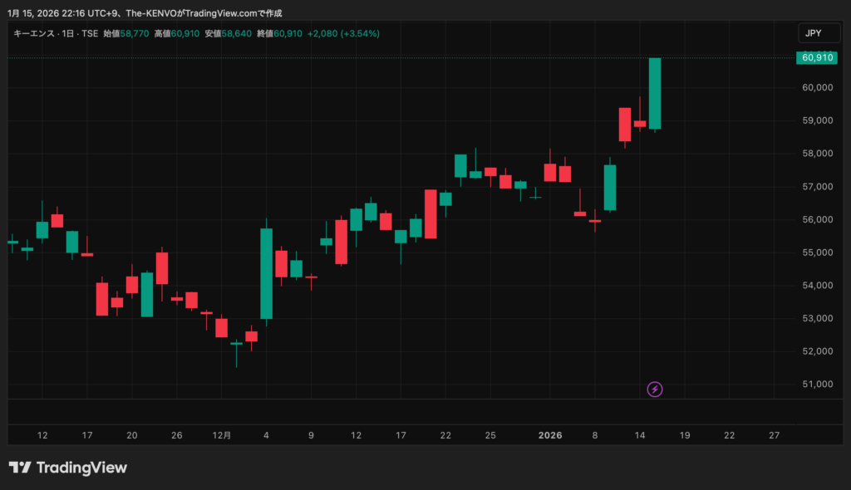Click the 安値 58,640 low value

(x=228, y=33)
